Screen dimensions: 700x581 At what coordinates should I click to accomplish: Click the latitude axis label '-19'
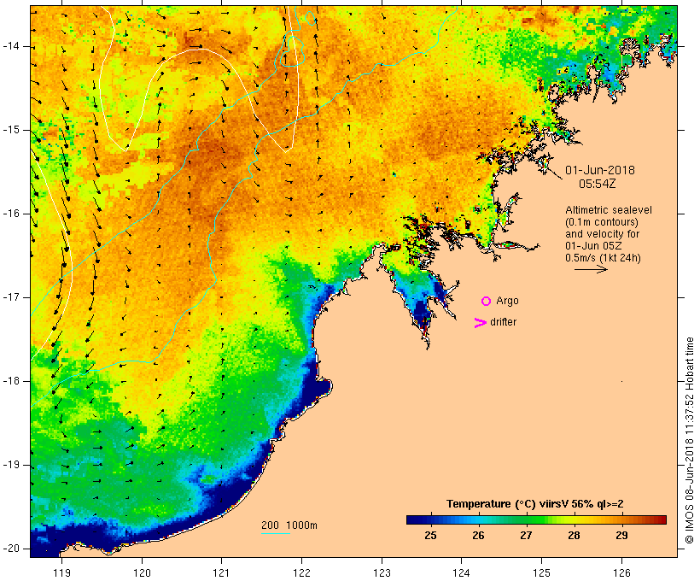pyautogui.click(x=11, y=465)
